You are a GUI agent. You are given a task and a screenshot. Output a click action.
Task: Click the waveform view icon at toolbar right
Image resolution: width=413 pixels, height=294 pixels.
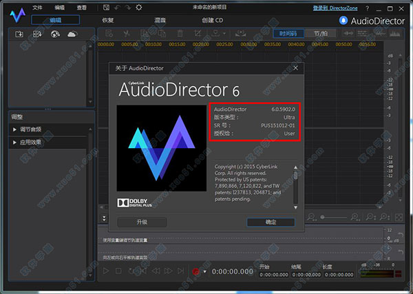pyautogui.click(x=348, y=33)
